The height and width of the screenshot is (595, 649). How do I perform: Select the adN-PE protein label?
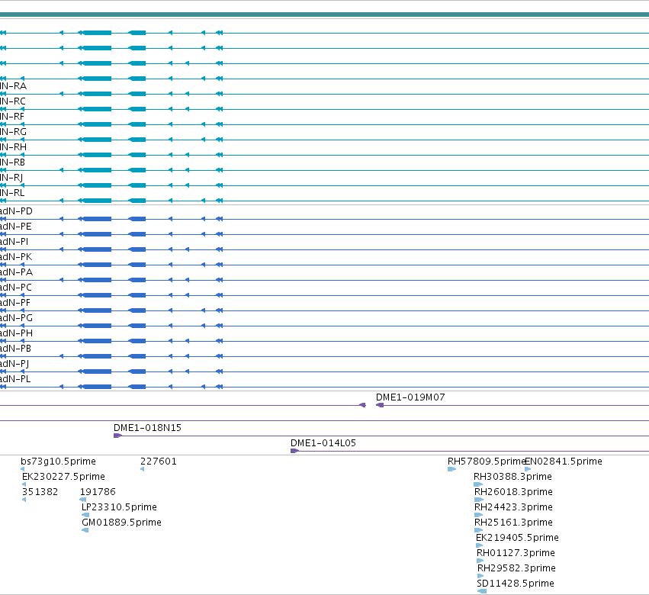[x=16, y=227]
